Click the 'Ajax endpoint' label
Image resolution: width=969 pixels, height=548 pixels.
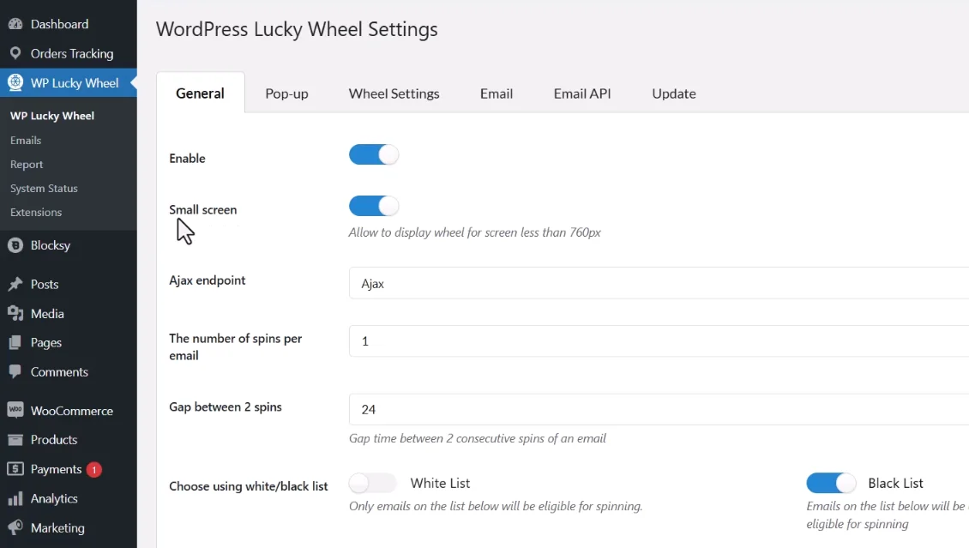coord(207,280)
